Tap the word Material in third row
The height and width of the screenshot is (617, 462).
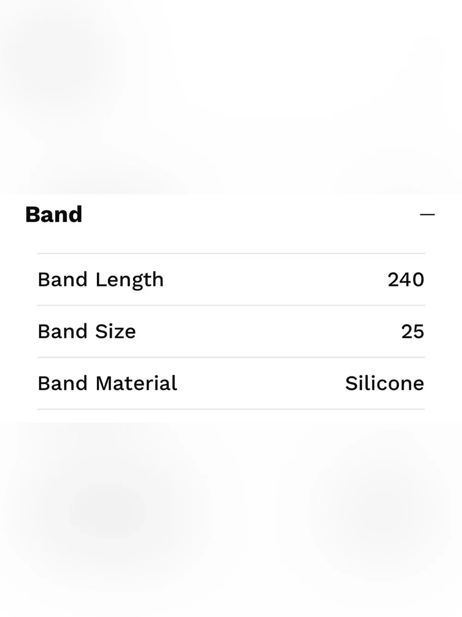click(x=136, y=383)
